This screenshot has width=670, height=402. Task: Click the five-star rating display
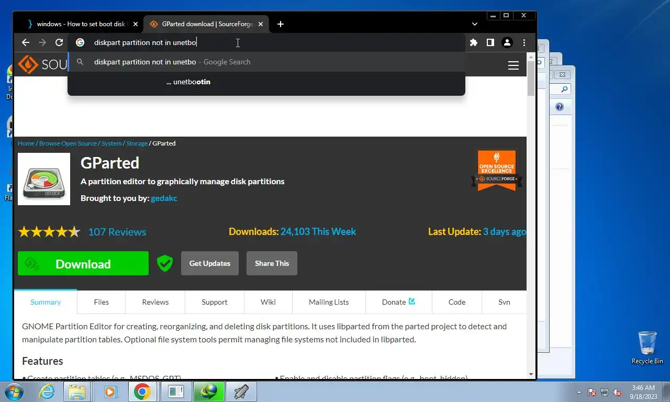click(x=49, y=232)
